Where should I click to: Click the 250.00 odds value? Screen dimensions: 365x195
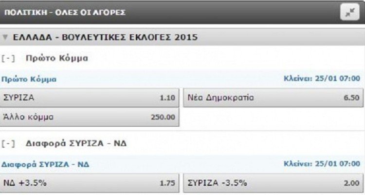pos(163,117)
